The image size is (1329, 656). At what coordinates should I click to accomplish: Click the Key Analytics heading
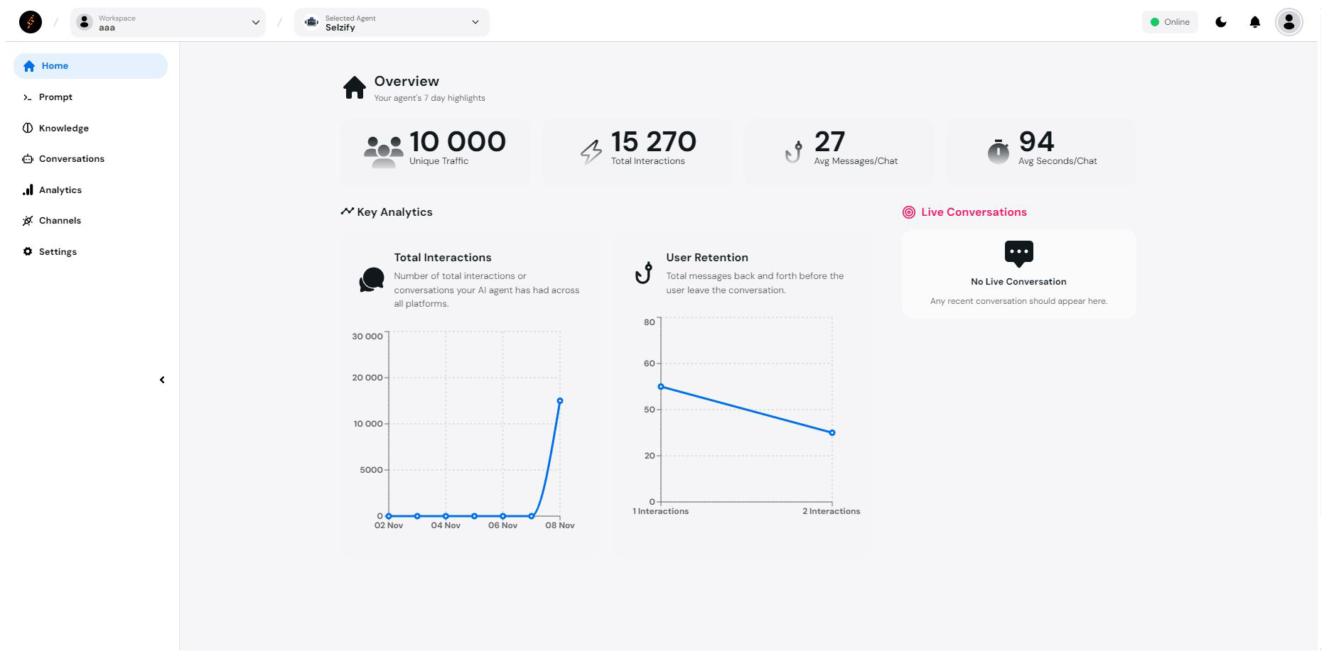click(394, 212)
